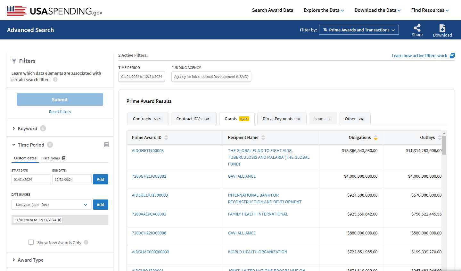Expand the Award Type filter section
Screen dimensions: 461x271
30,260
